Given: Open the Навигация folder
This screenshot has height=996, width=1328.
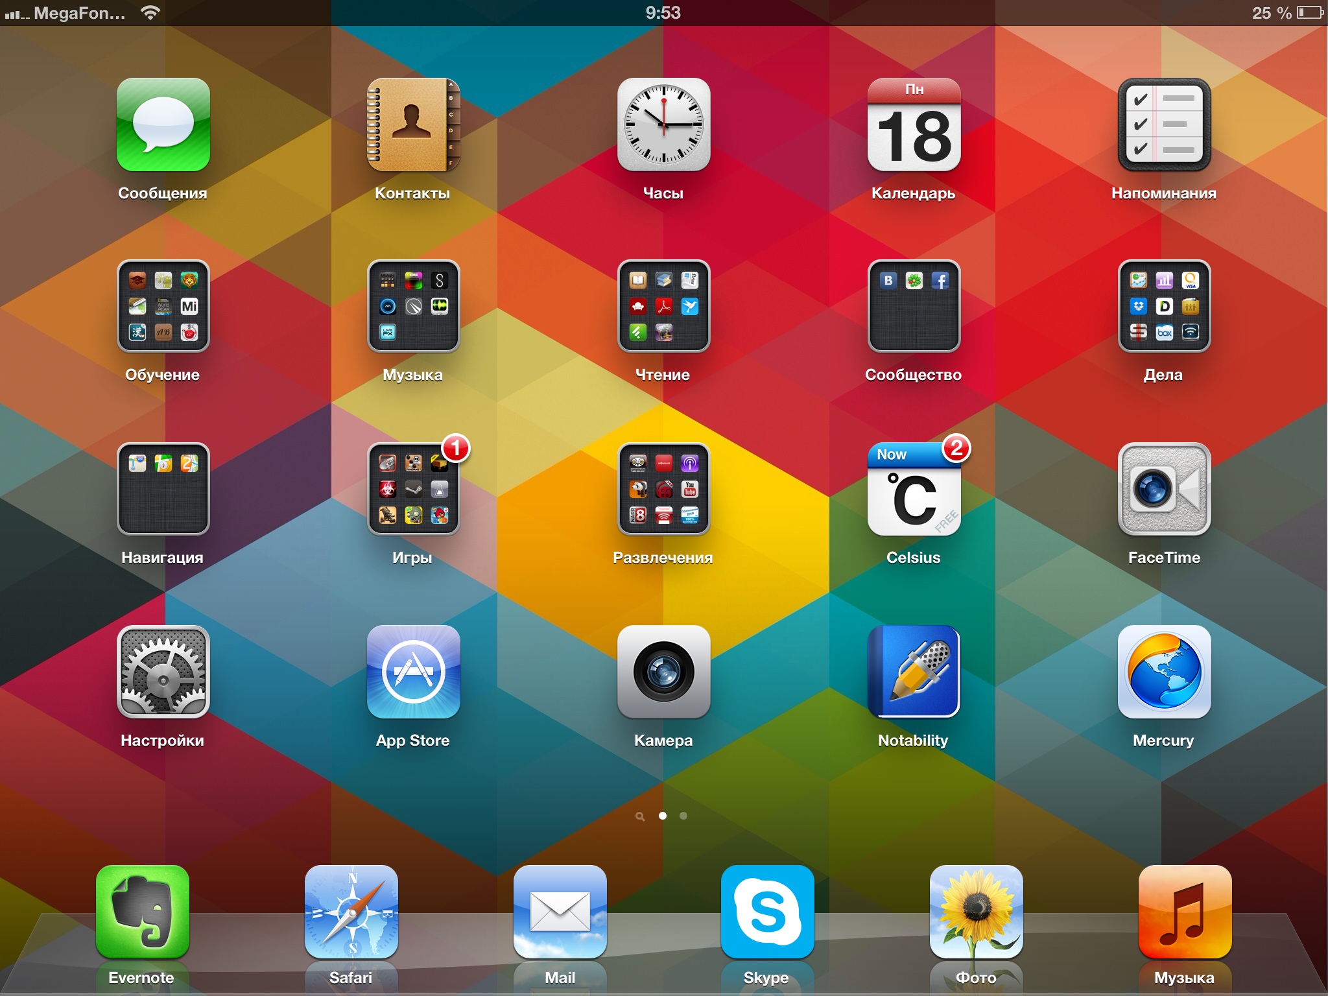Looking at the screenshot, I should click(x=163, y=489).
